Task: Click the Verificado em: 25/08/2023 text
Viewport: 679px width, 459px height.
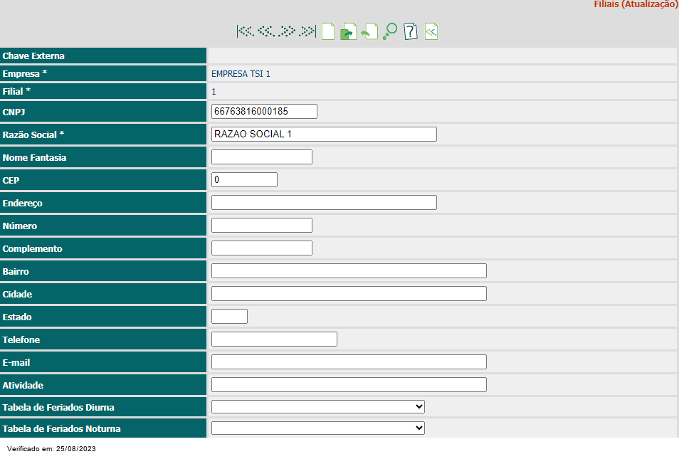Action: (51, 448)
